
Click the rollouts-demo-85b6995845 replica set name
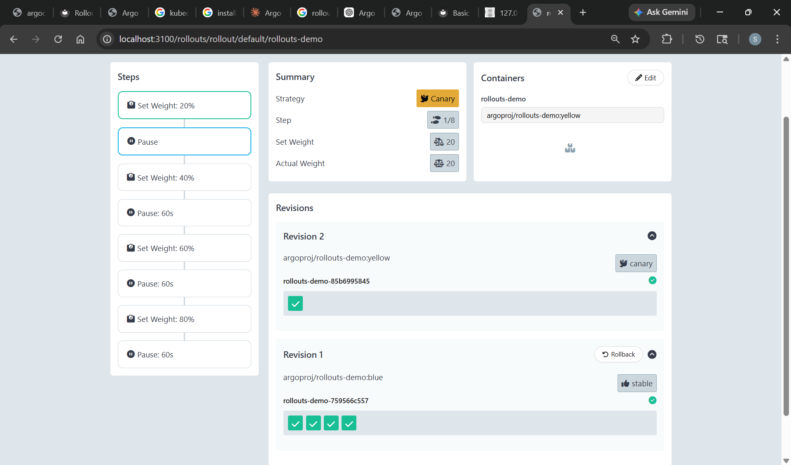pos(326,281)
